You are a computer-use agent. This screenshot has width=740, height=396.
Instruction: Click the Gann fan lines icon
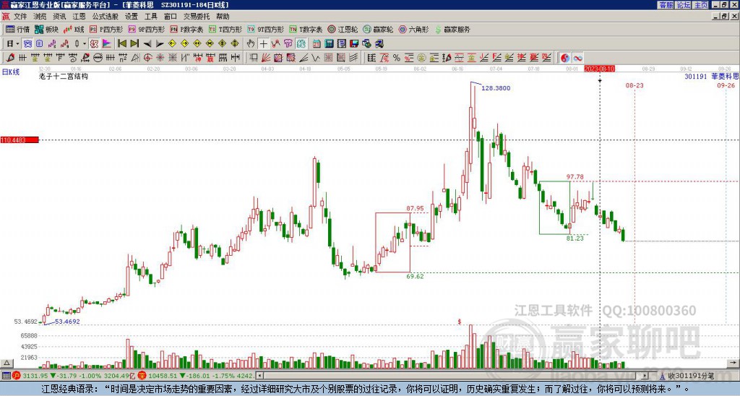[266, 58]
